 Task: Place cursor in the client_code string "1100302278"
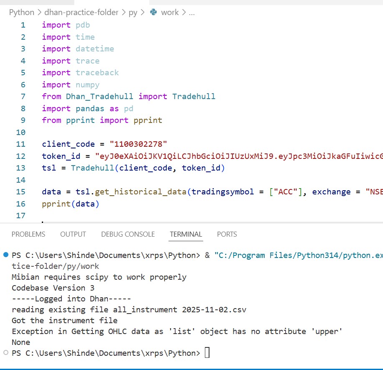click(138, 144)
